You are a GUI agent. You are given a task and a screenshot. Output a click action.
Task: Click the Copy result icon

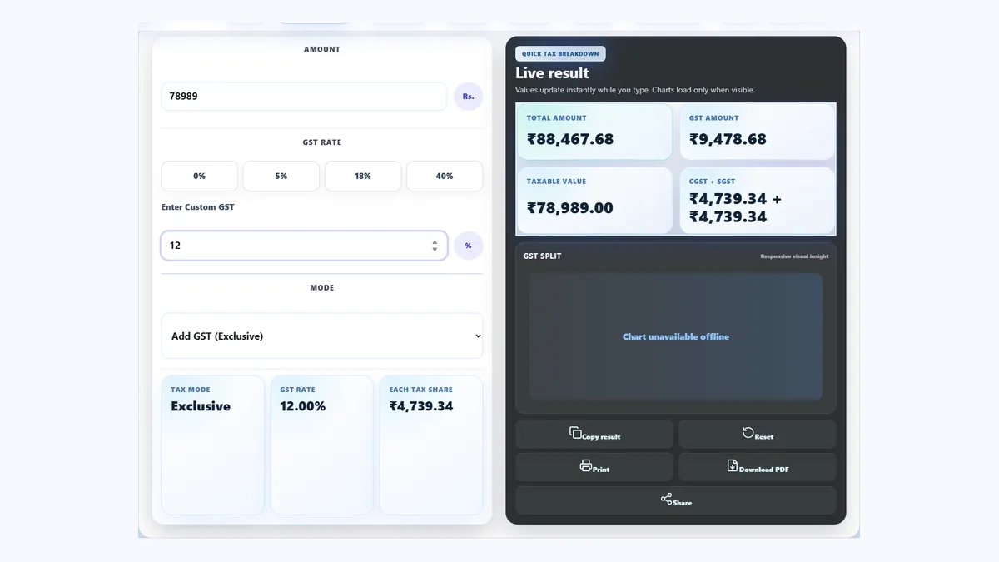[x=575, y=432]
